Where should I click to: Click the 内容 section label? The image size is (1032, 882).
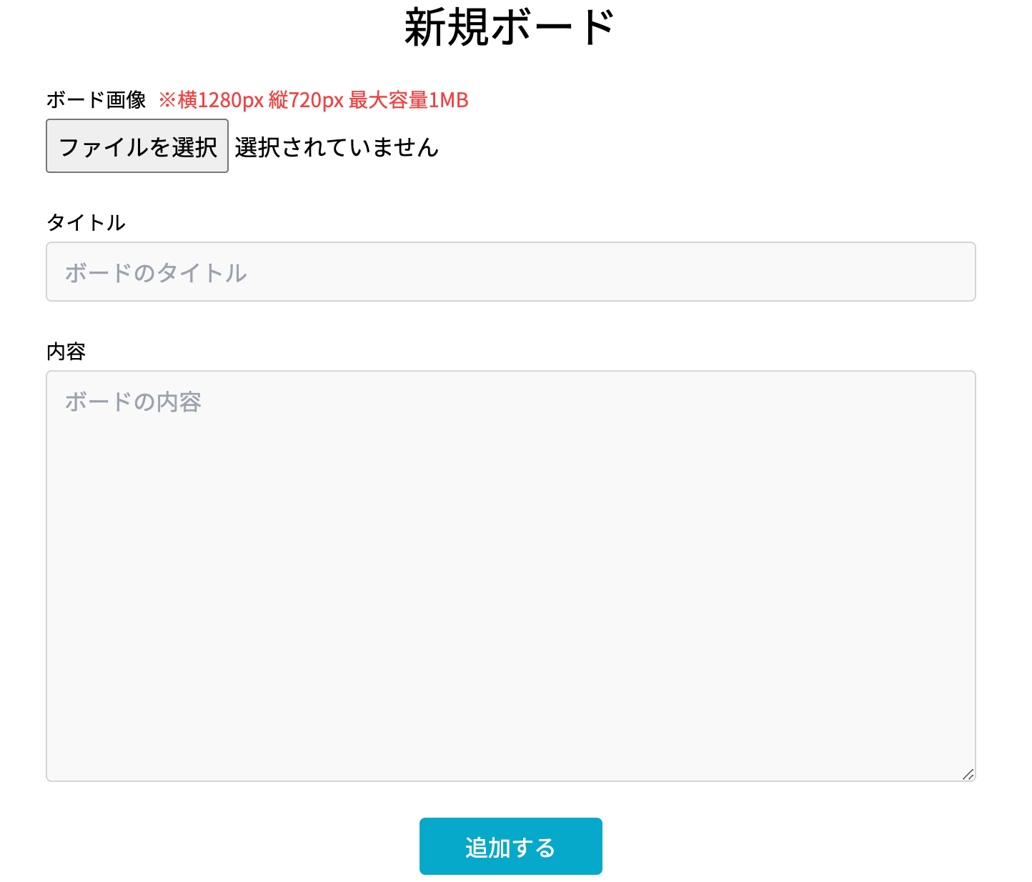click(65, 352)
